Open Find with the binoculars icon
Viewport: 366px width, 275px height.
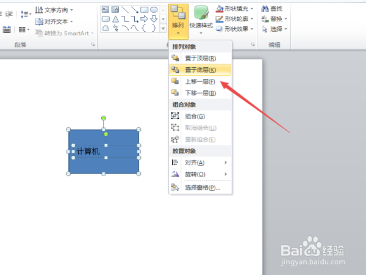point(265,9)
